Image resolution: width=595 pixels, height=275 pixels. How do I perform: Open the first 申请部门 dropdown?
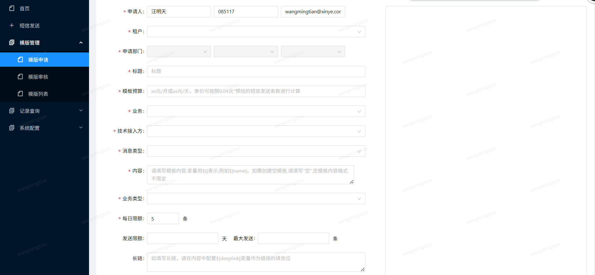coord(179,52)
